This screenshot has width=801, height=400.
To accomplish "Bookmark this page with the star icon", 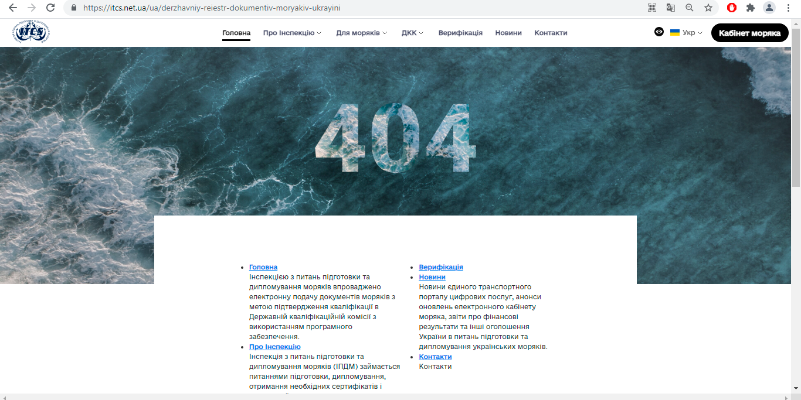I will (708, 8).
